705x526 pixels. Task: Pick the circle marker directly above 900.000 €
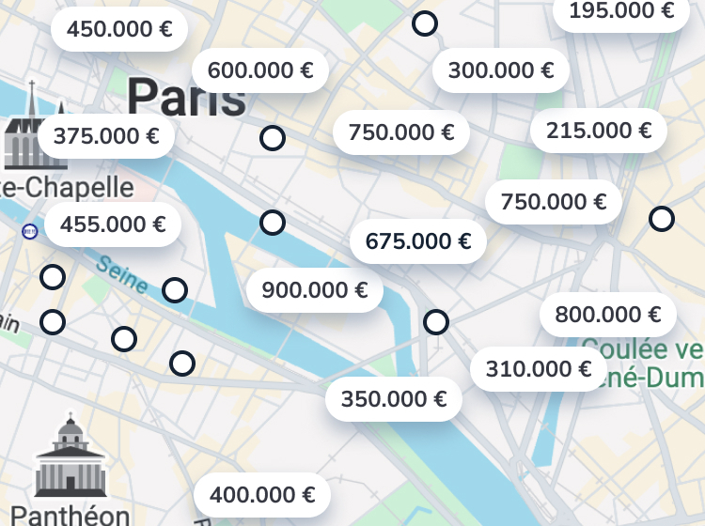273,223
